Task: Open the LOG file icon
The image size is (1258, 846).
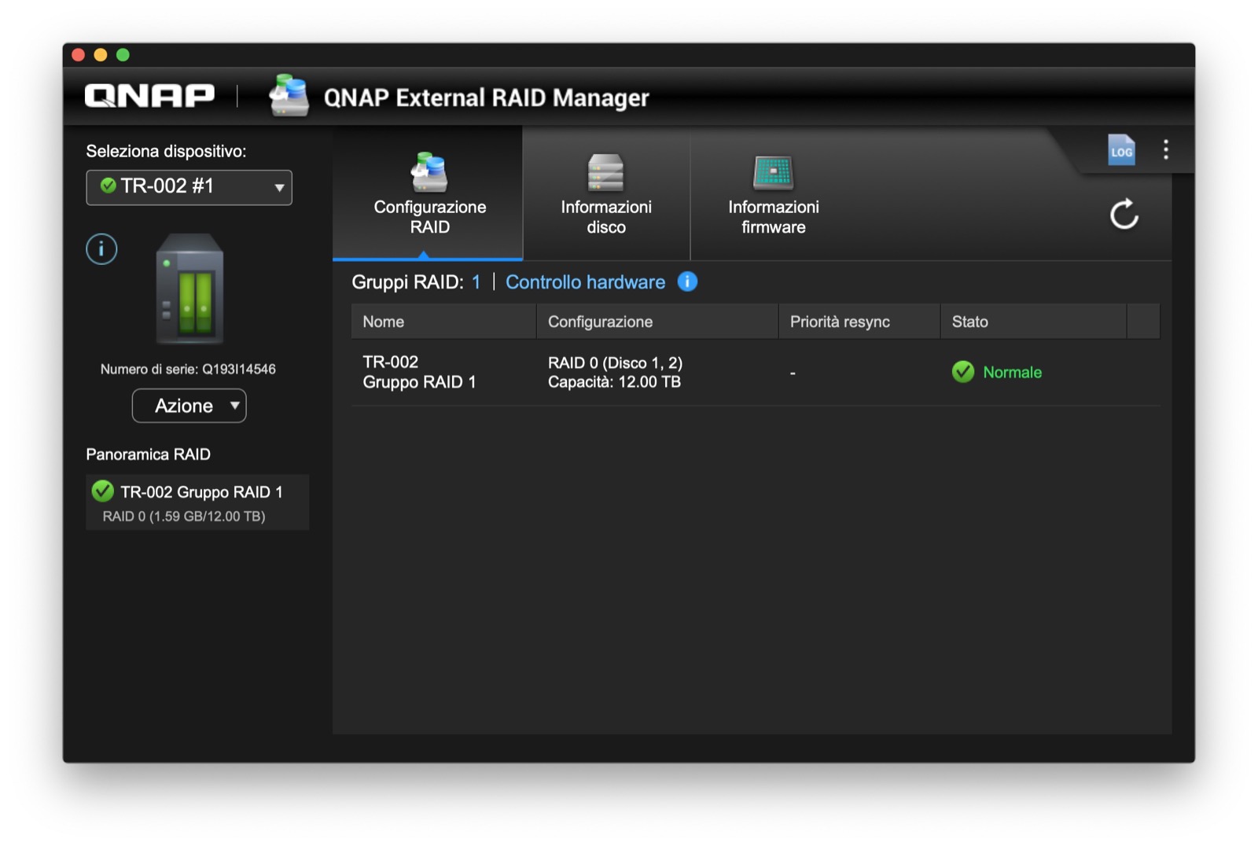Action: coord(1121,149)
